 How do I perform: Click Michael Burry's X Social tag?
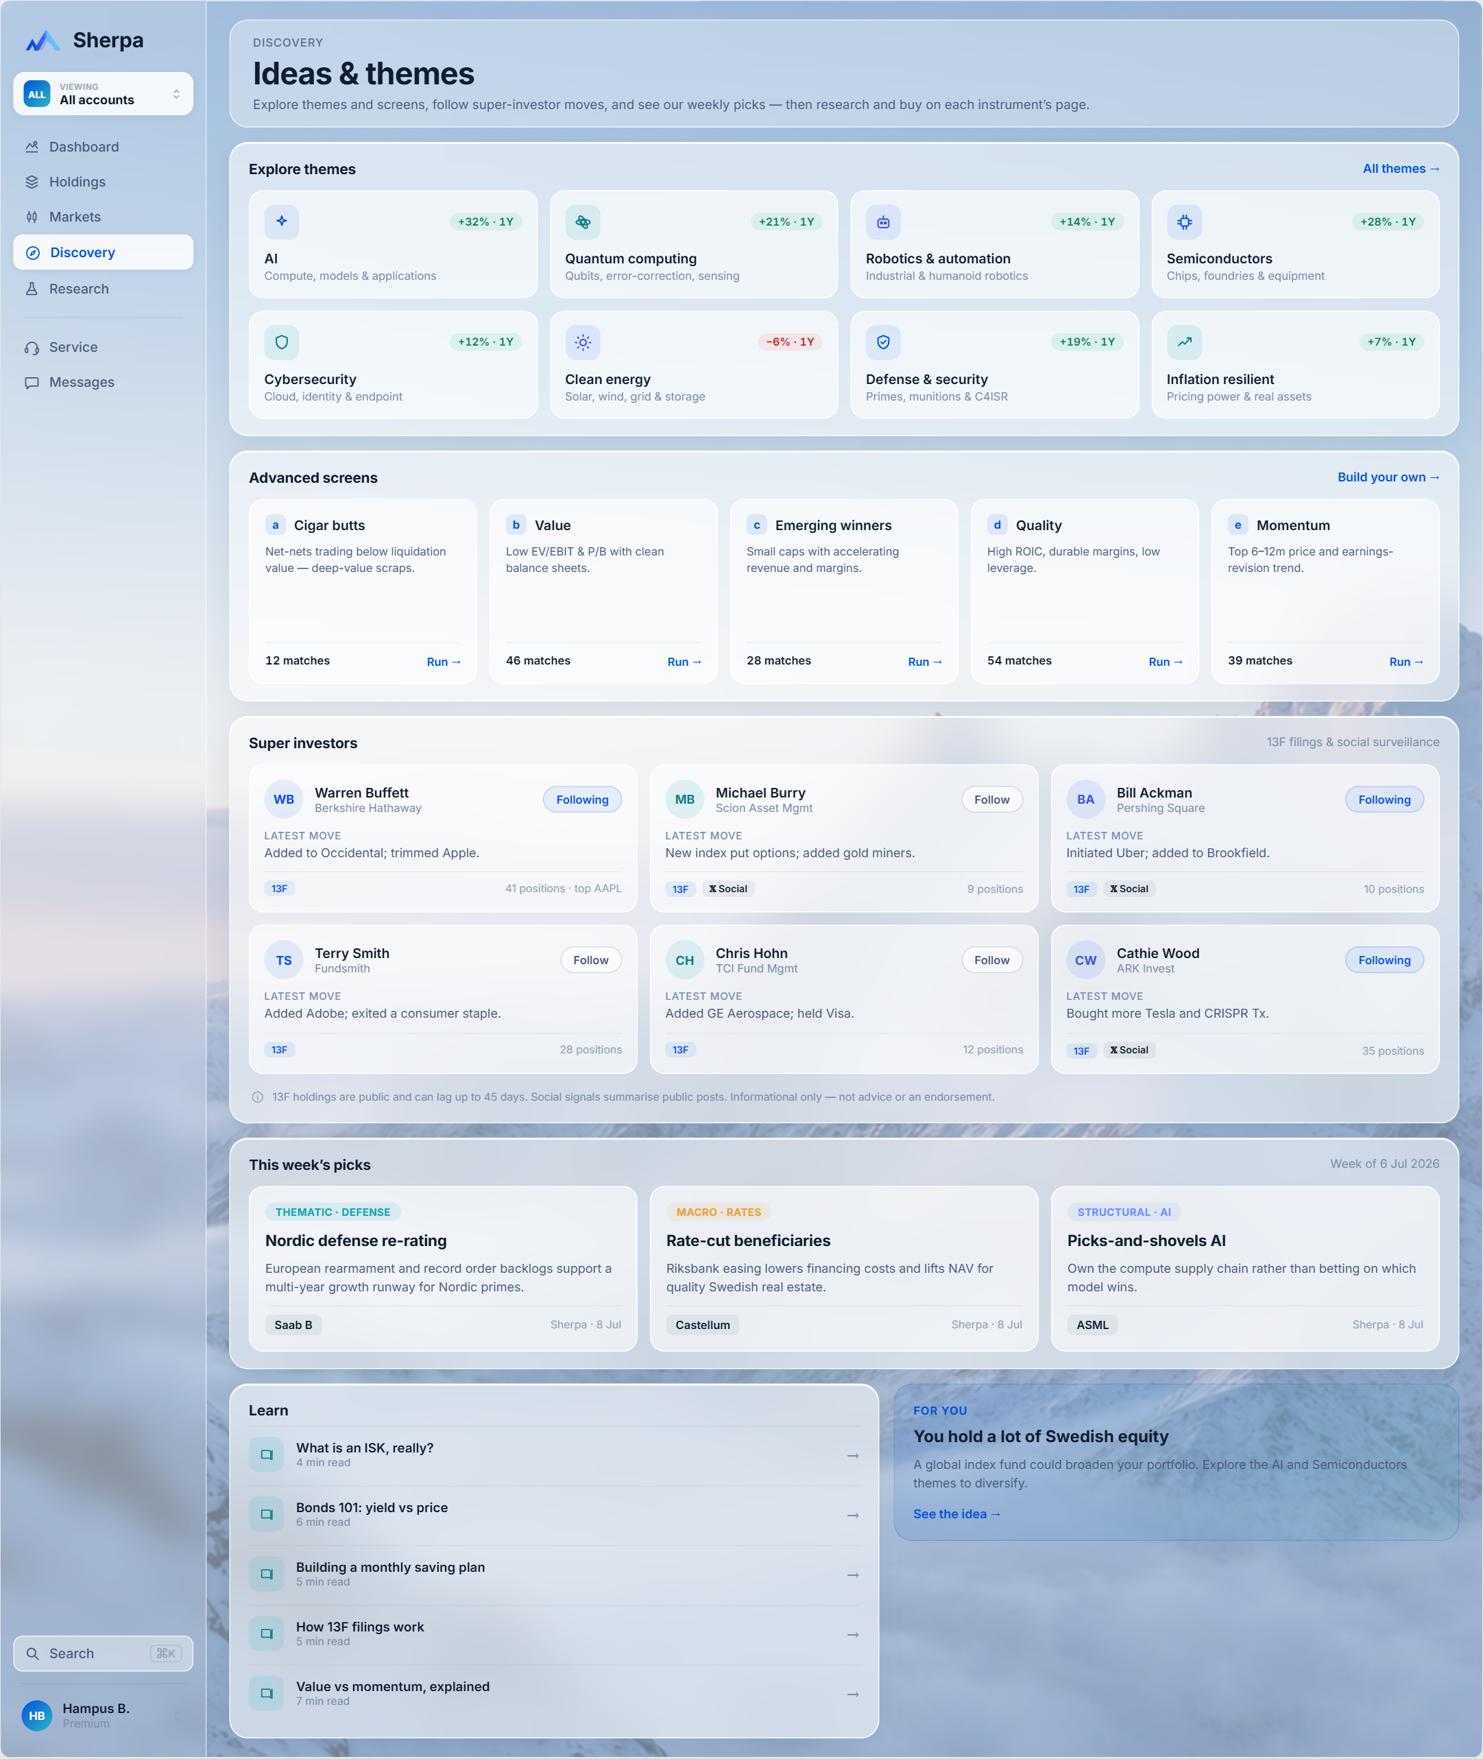click(728, 889)
